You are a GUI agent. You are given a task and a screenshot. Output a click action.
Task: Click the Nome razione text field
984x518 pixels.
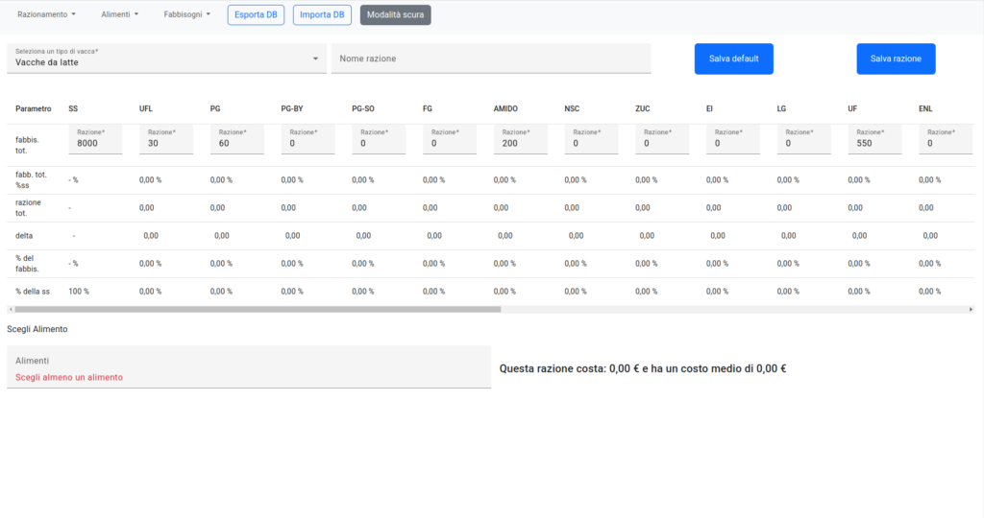[490, 59]
